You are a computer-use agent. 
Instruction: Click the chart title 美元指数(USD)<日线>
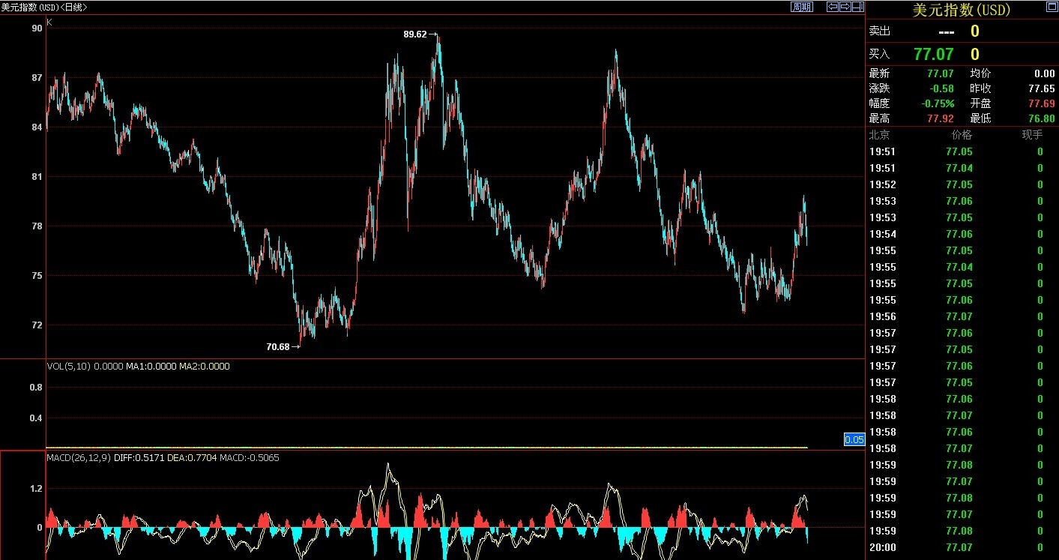tap(43, 7)
